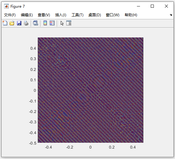Click the dock figure arrow in the menu bar
Viewport: 175px width, 159px height.
click(171, 15)
